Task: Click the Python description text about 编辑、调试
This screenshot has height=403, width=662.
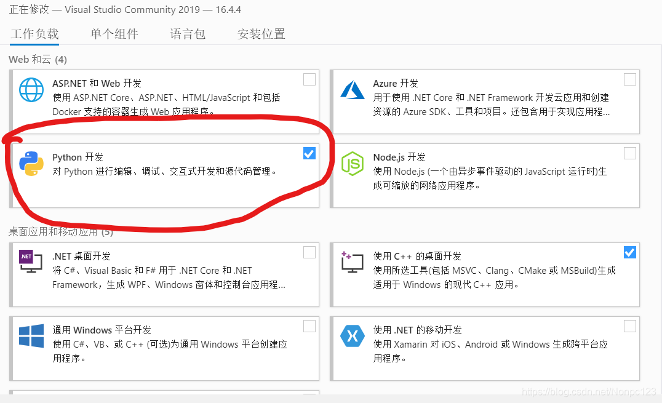Action: [x=165, y=172]
